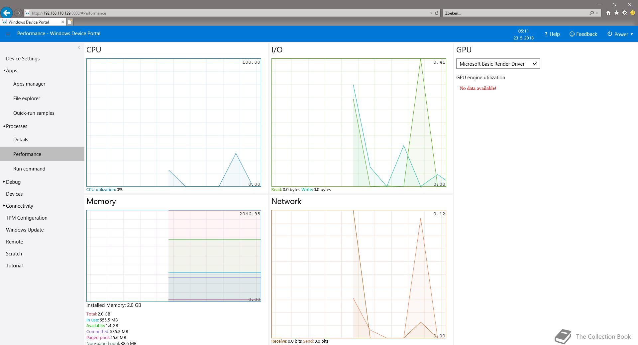Open the Remote page
638x345 pixels.
pyautogui.click(x=15, y=242)
